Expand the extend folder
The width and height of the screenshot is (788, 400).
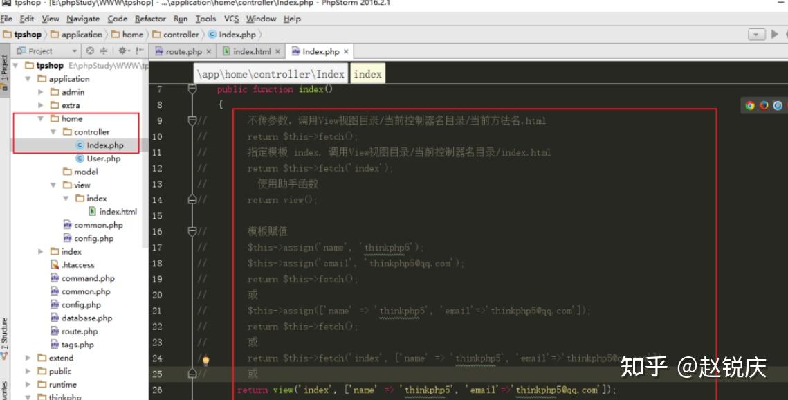[x=28, y=358]
